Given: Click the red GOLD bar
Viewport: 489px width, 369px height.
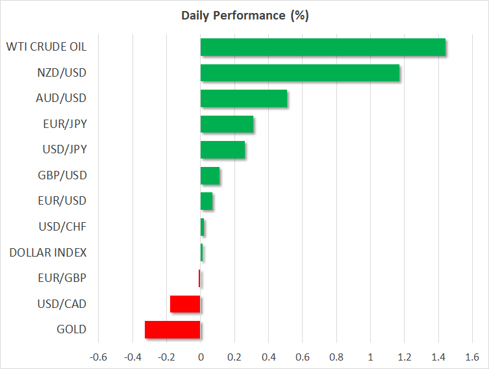Looking at the screenshot, I should [x=173, y=329].
